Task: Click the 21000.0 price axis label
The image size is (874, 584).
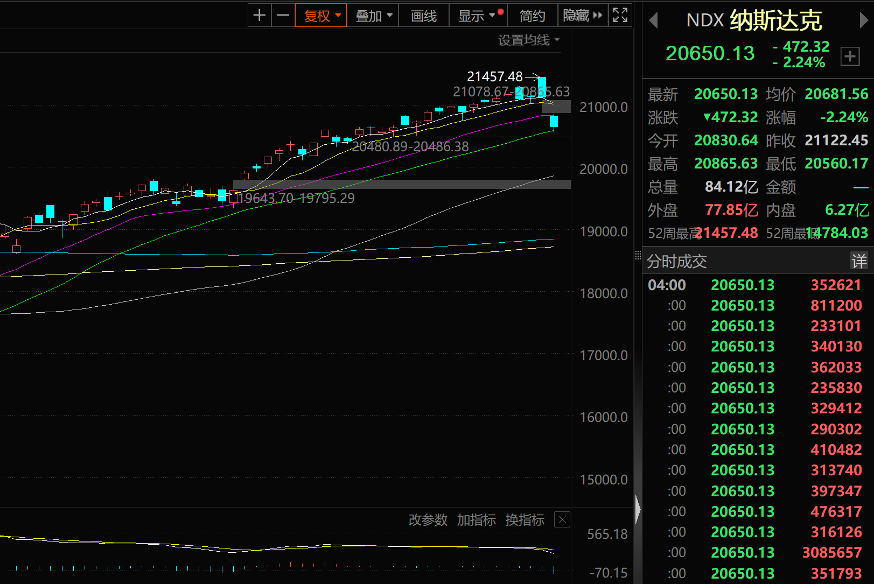Action: [x=604, y=107]
